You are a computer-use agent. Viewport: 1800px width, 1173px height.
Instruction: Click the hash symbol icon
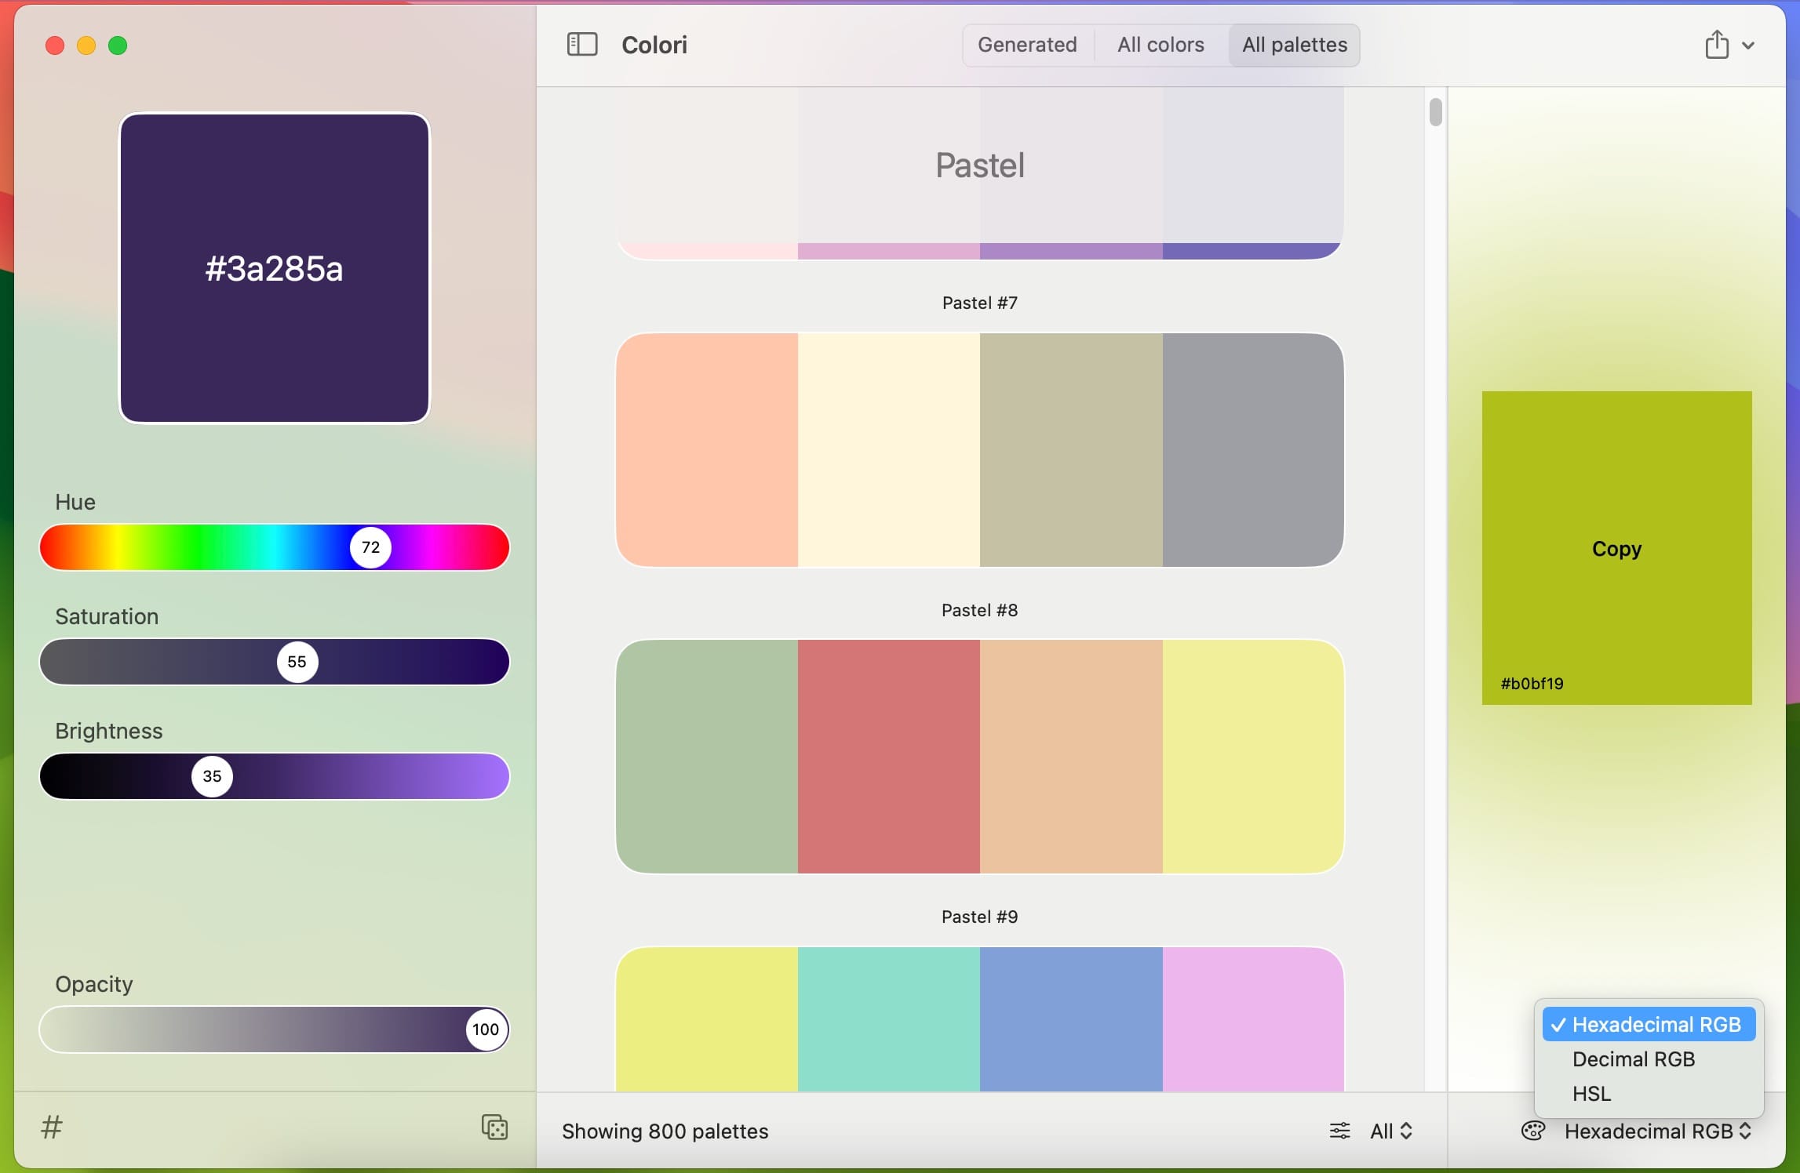click(52, 1128)
